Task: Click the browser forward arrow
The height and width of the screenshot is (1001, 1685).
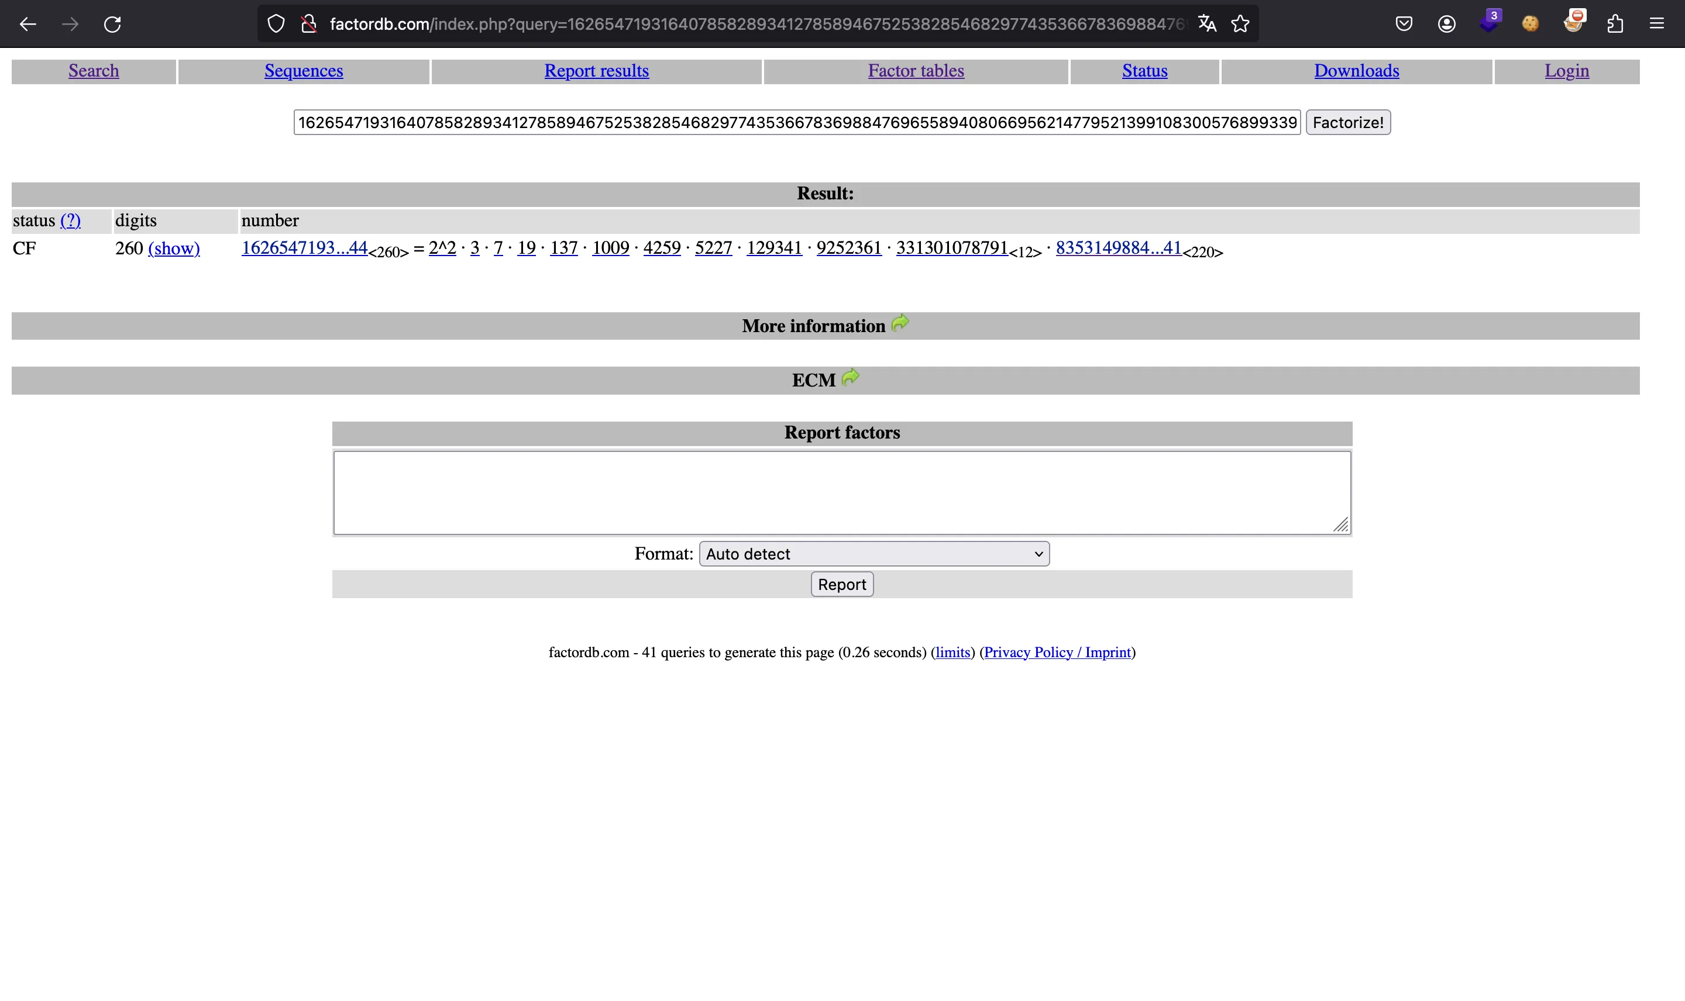Action: point(70,25)
